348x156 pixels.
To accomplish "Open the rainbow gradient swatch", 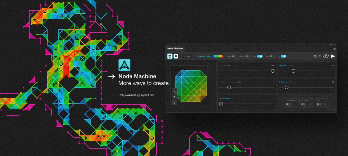I will [218, 56].
